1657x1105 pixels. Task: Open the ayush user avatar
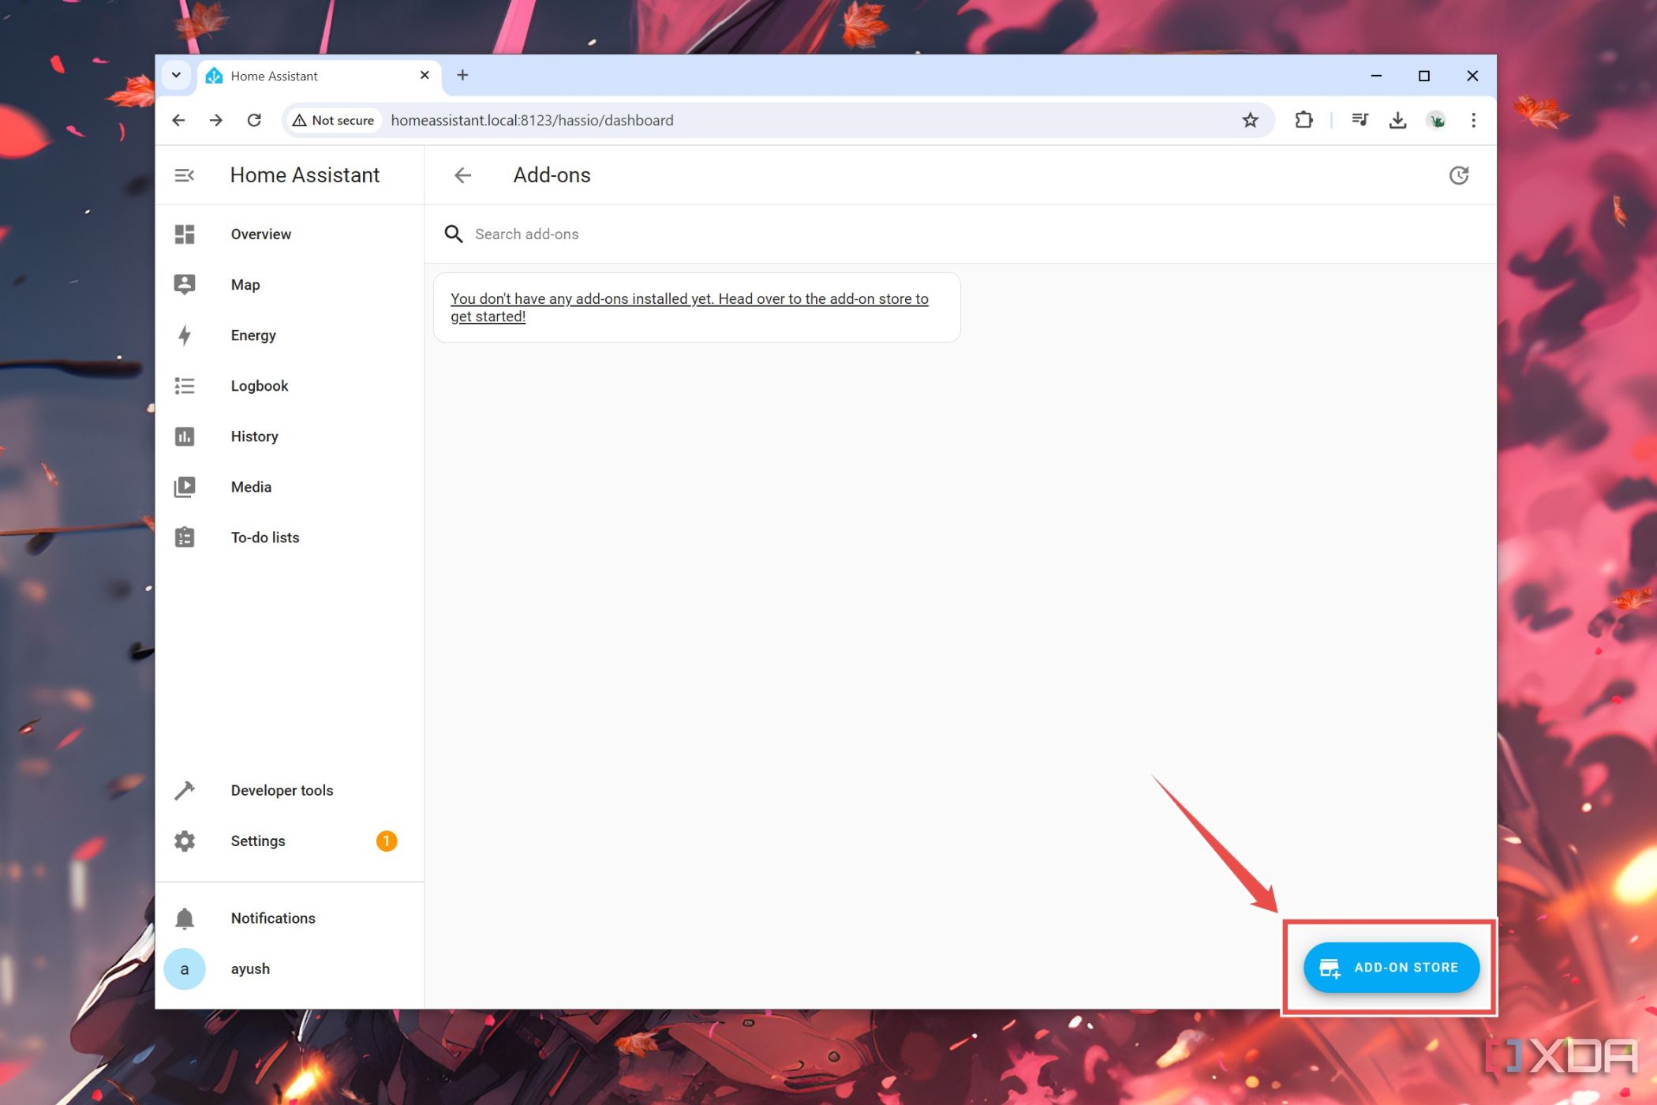(x=185, y=968)
